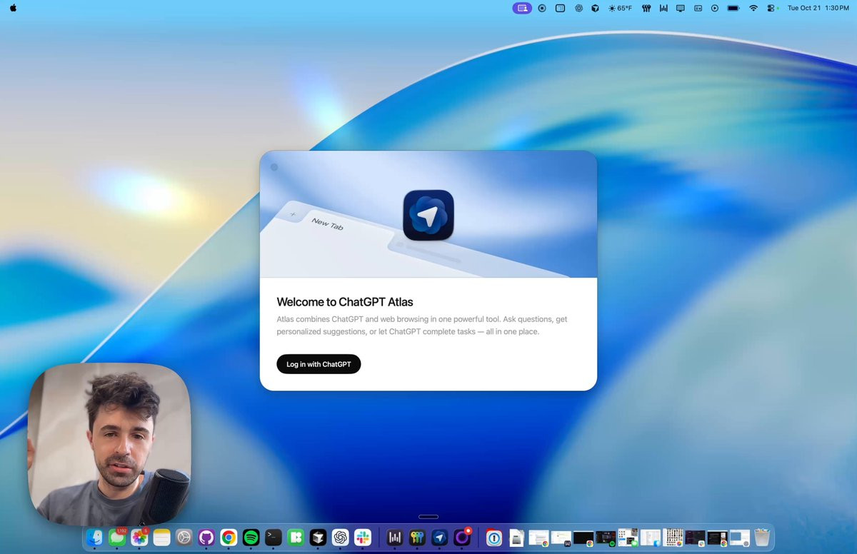Viewport: 857px width, 554px height.
Task: Click the Tue Oct 21 1:30 PM clock
Action: tap(818, 8)
